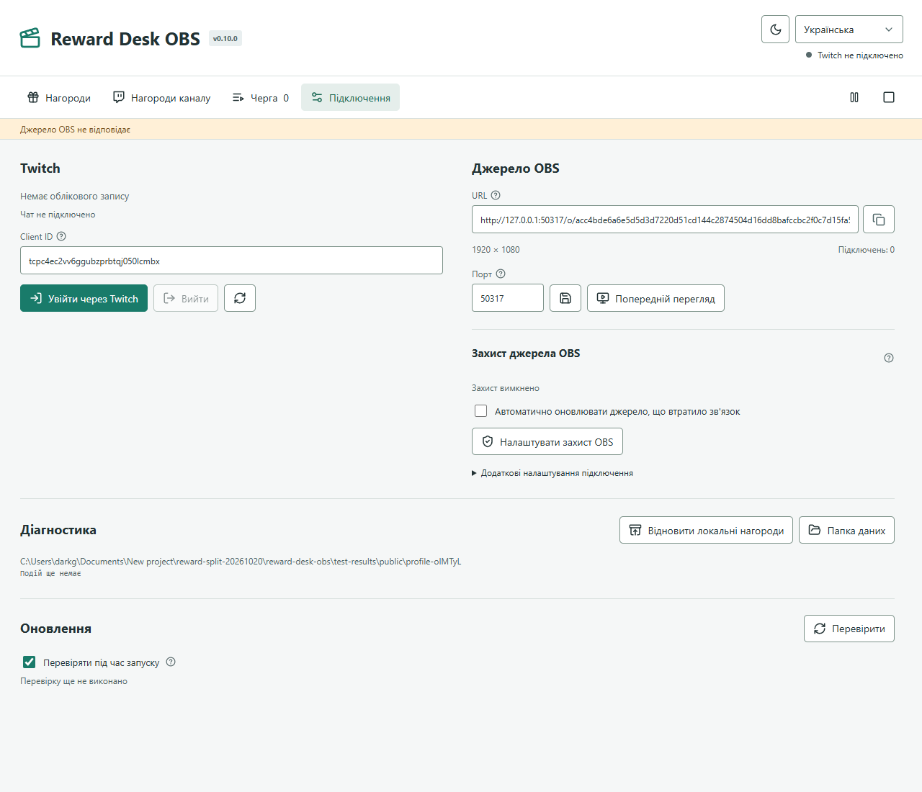Focus the Client ID input field
Viewport: 922px width, 792px height.
[x=231, y=261]
